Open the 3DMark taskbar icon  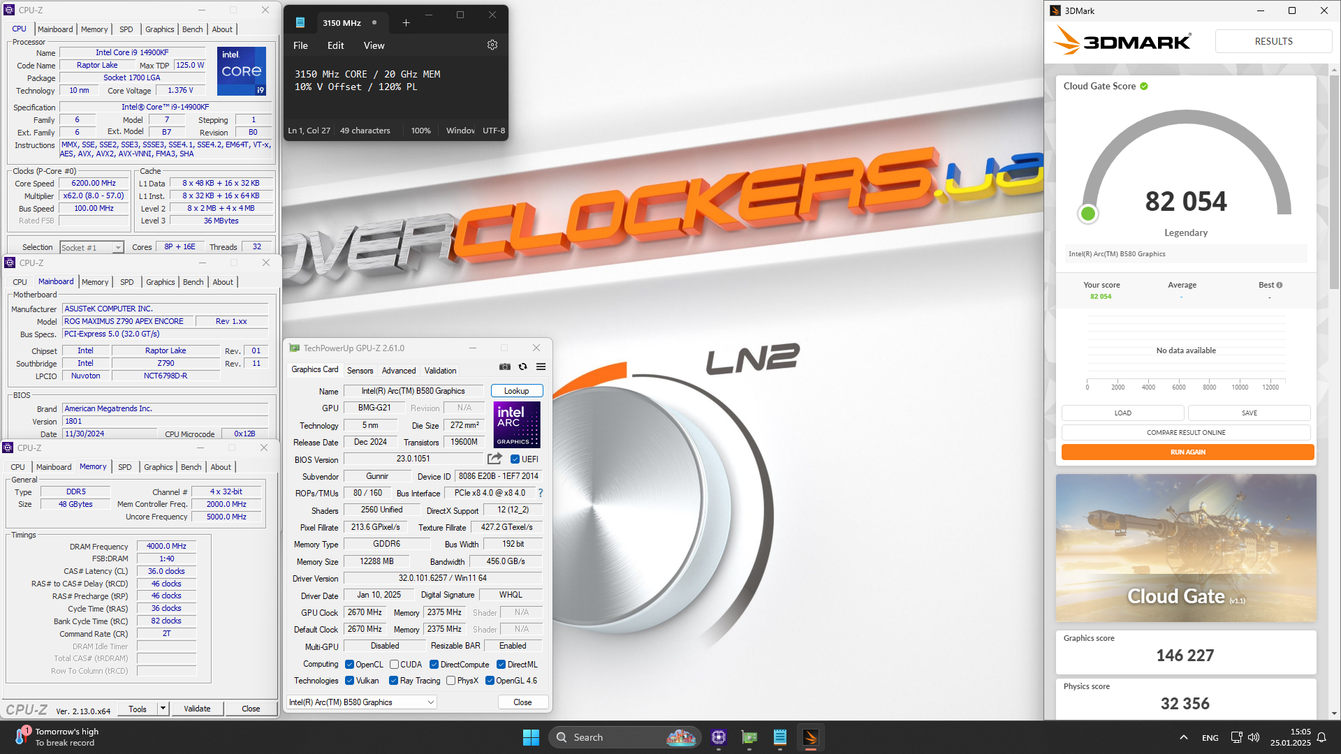pos(811,737)
